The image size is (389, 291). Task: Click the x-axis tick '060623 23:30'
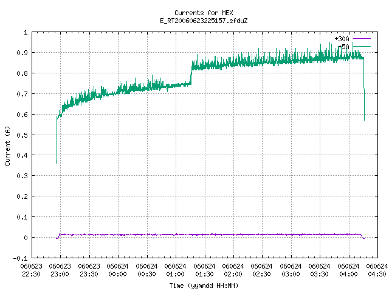89,270
